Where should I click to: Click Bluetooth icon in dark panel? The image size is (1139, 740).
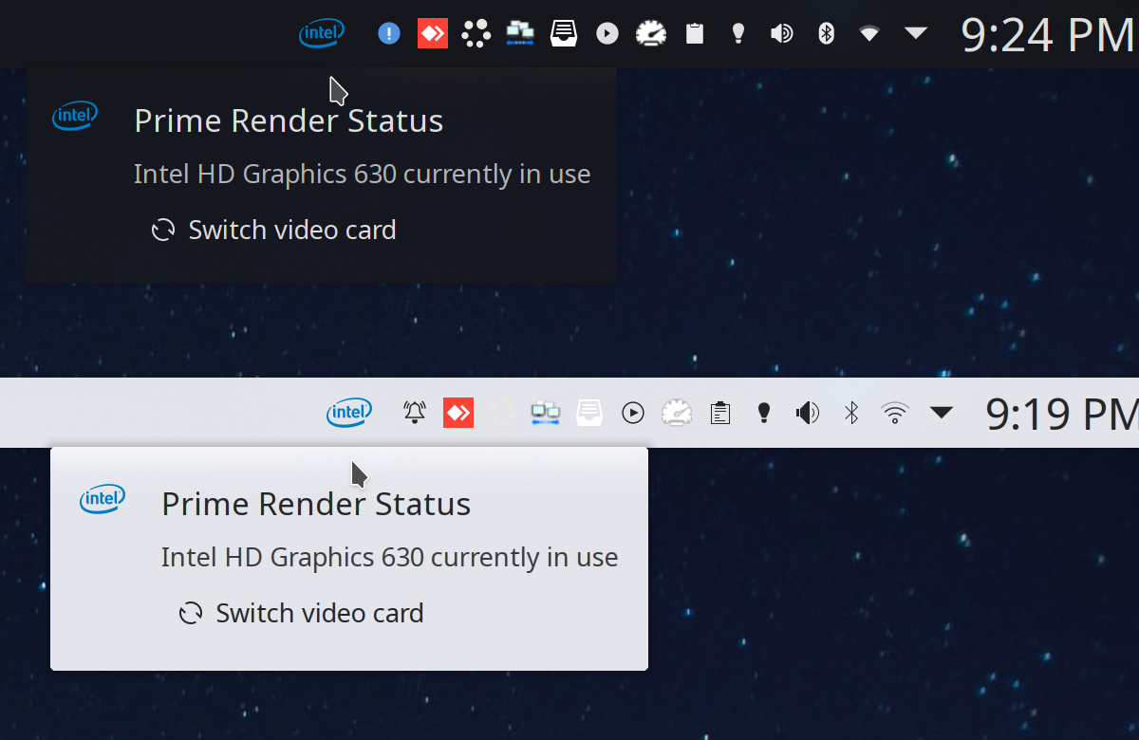(826, 33)
